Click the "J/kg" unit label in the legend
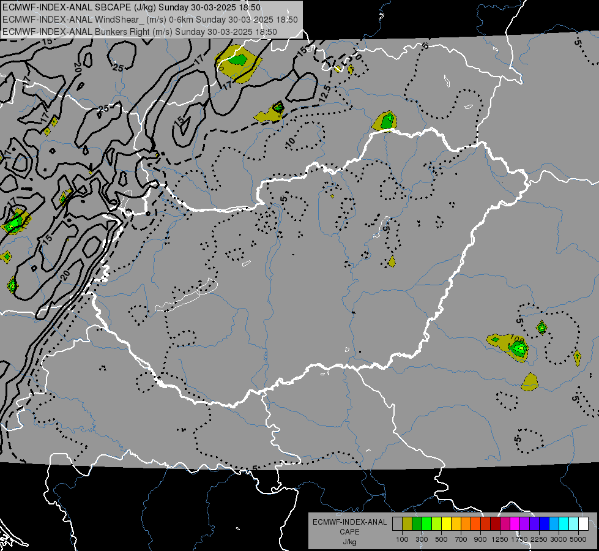 pos(349,542)
